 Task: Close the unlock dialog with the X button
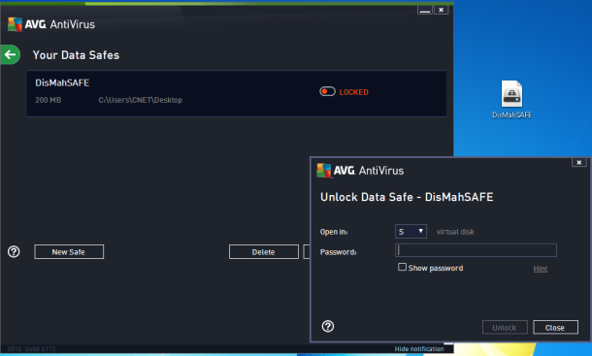click(578, 162)
